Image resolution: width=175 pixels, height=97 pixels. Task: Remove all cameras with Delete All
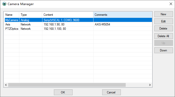[164, 36]
